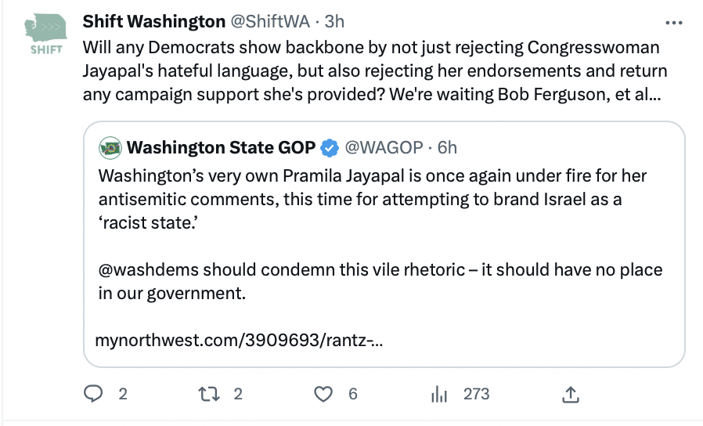Open the quoted tweet body text

tap(380, 234)
